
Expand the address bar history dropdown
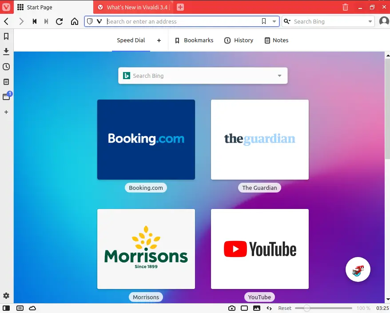tap(274, 21)
